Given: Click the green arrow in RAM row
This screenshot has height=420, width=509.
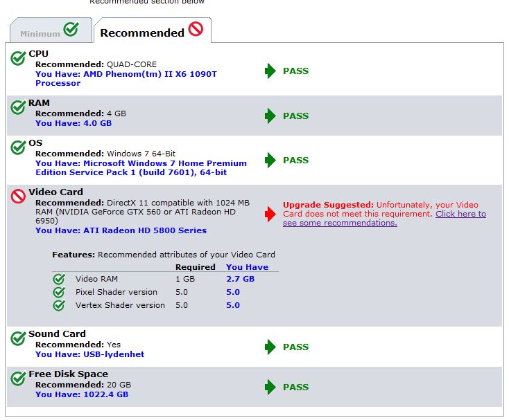Looking at the screenshot, I should (x=270, y=116).
